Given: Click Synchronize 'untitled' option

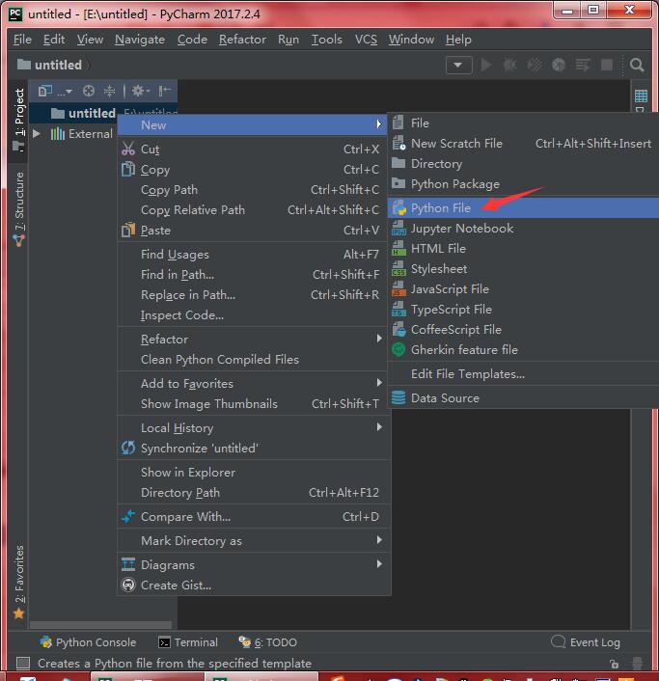Looking at the screenshot, I should (253, 448).
